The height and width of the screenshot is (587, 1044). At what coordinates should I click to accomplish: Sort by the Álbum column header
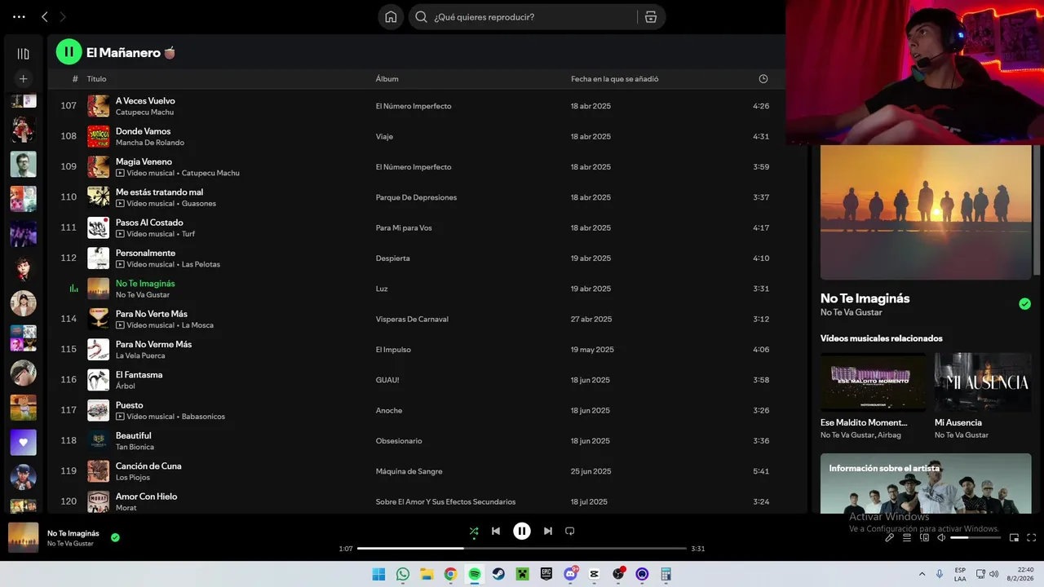(387, 79)
